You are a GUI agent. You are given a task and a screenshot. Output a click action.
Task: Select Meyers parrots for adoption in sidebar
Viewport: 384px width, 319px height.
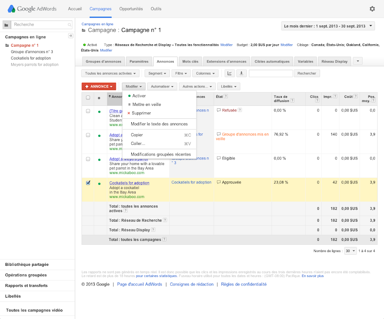click(x=34, y=65)
